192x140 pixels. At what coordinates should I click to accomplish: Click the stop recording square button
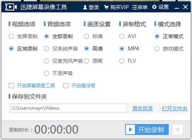coord(178,130)
